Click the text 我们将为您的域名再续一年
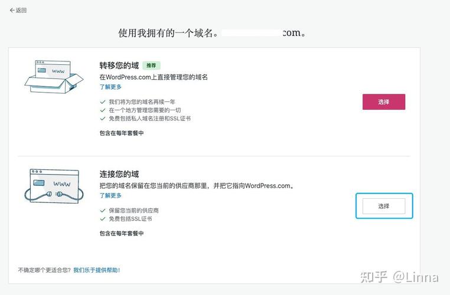 tap(142, 101)
